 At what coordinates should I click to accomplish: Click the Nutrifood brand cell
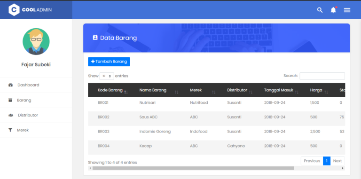point(199,102)
